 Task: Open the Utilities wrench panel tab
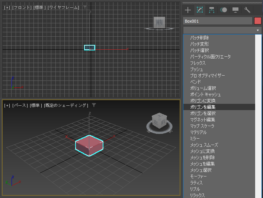coord(247,10)
